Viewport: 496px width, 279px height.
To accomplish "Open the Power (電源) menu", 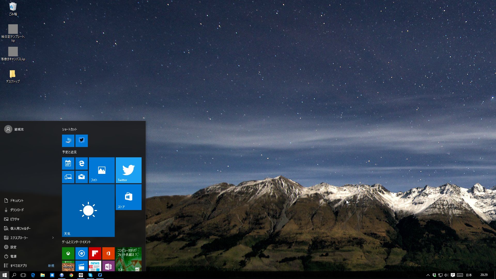I will click(x=13, y=256).
